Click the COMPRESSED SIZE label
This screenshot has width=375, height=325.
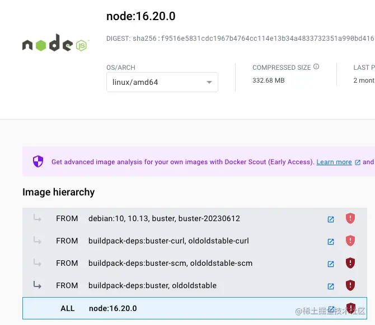282,68
